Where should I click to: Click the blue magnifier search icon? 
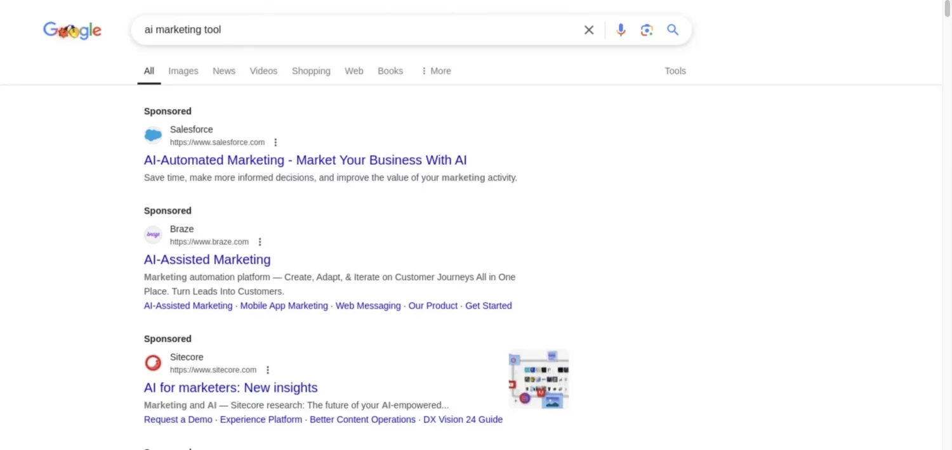coord(673,30)
